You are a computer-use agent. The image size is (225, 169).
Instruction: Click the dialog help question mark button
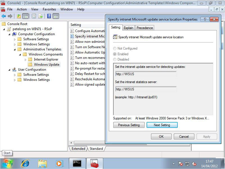205,19
